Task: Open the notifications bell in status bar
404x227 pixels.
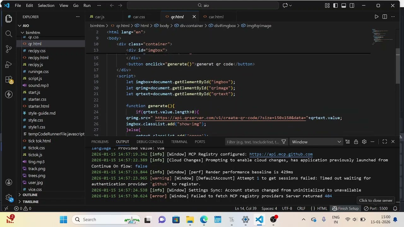Action: (395, 208)
